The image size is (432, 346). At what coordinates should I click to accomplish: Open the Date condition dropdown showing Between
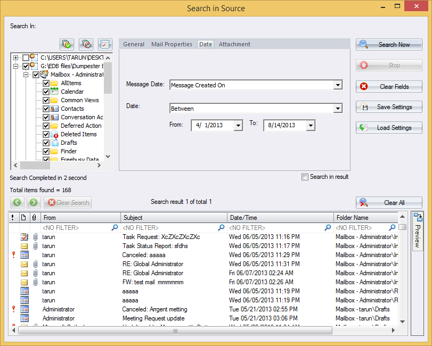(x=338, y=108)
